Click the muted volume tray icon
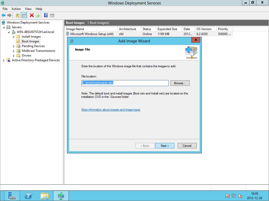The height and width of the screenshot is (201, 269). point(240,196)
